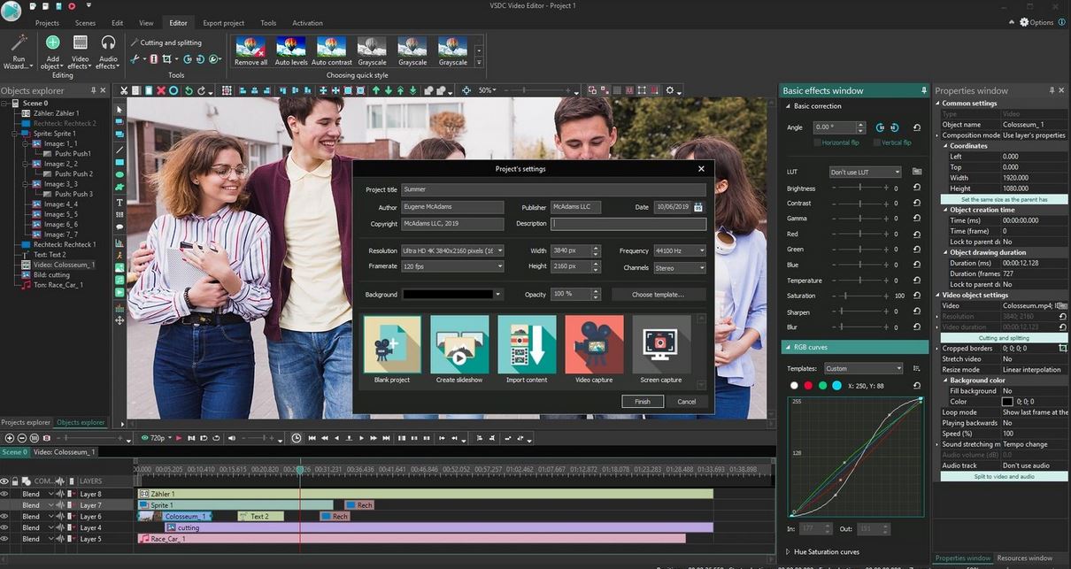Select the crop tool in Tools group

click(166, 59)
